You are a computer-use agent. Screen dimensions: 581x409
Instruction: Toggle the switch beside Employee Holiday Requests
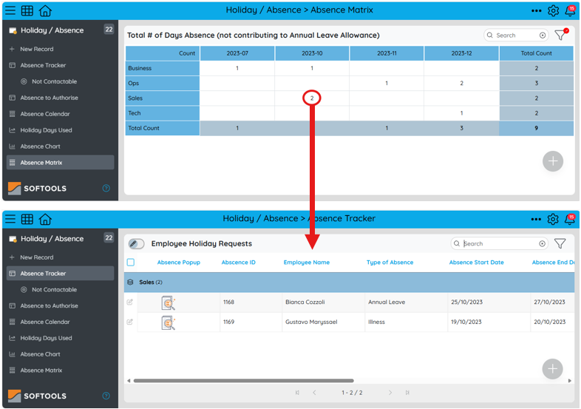click(x=137, y=243)
